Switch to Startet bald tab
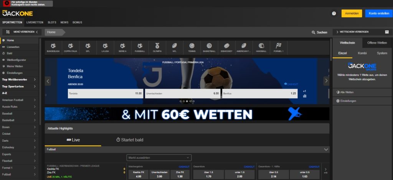Viewport: 393px width, 180px height. [130, 140]
